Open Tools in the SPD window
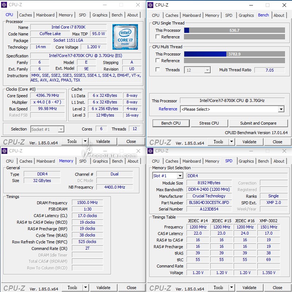292x292 pixels. click(218, 288)
